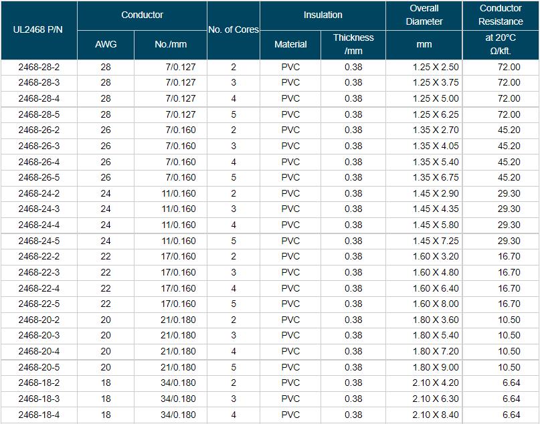Select the Material sub-header cell
The width and height of the screenshot is (540, 424).
(290, 44)
